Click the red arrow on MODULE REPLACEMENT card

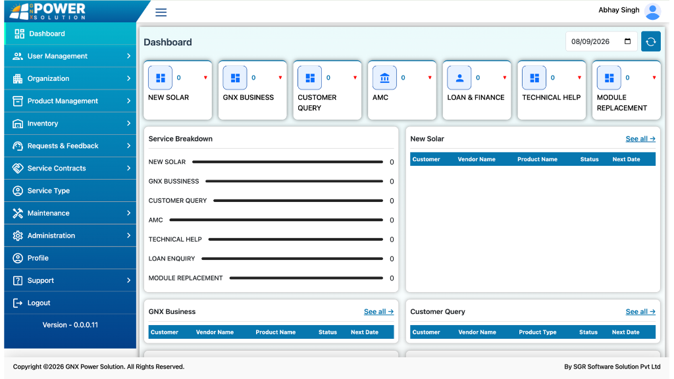[654, 78]
